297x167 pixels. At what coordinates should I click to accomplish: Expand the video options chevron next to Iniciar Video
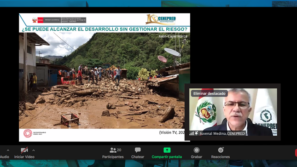point(34,150)
